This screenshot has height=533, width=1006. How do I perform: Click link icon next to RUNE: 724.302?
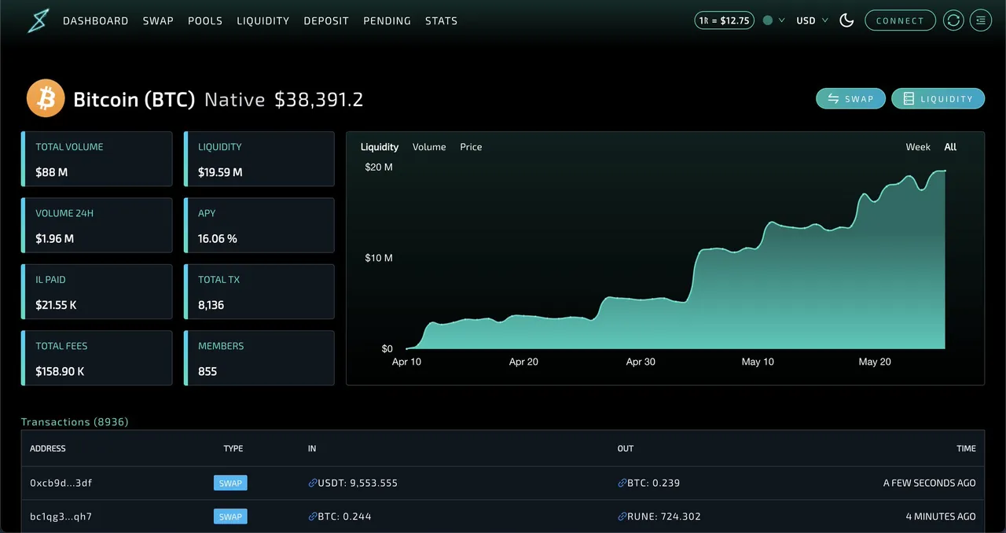(x=622, y=516)
